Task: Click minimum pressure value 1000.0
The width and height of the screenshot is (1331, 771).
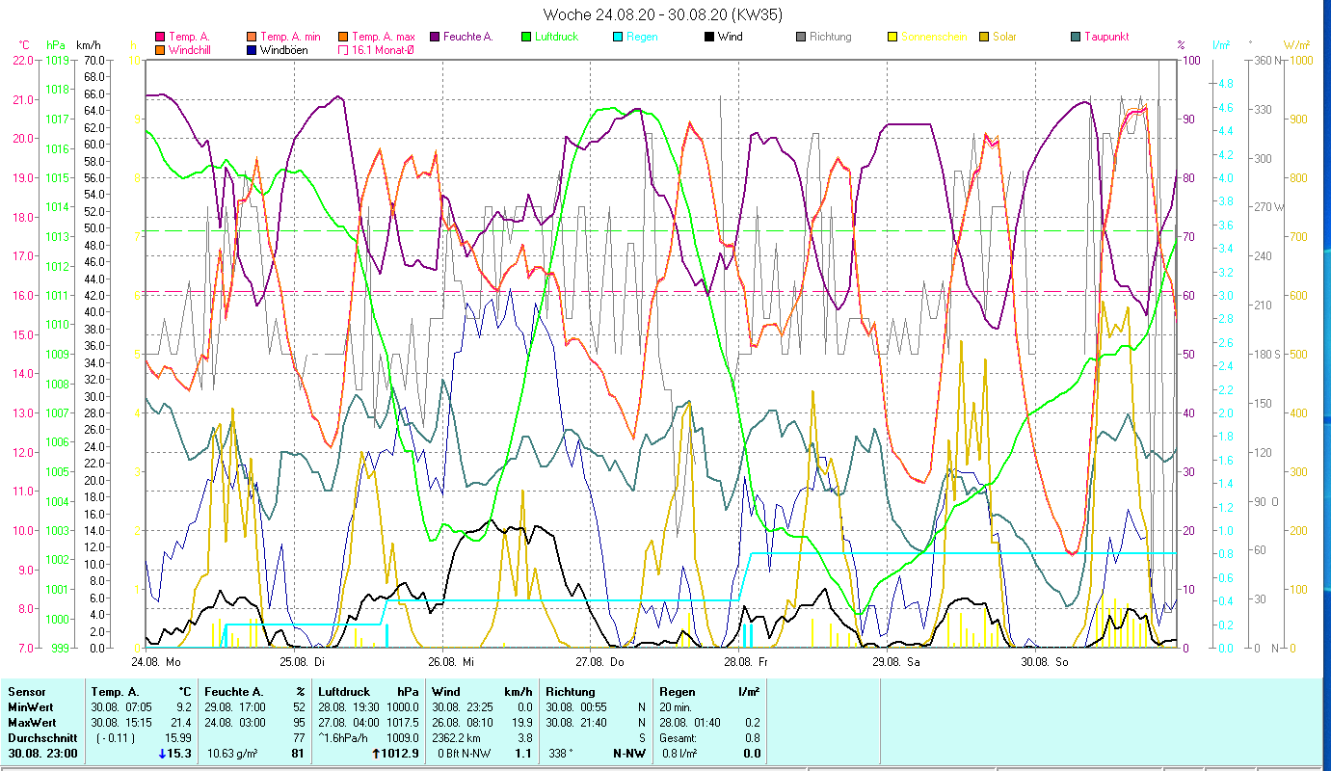Action: [x=403, y=707]
